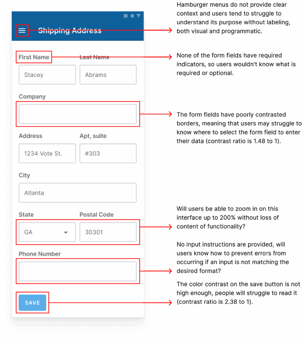302x338 pixels.
Task: Click the SAVE button
Action: click(33, 303)
